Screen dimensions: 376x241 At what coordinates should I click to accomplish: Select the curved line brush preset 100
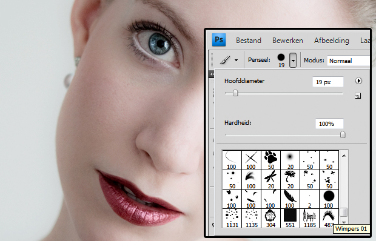[232, 160]
